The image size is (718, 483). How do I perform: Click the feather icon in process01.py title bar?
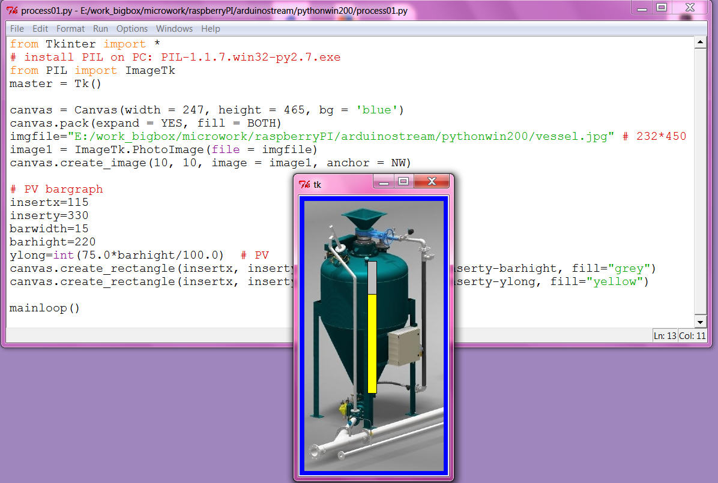[x=11, y=10]
